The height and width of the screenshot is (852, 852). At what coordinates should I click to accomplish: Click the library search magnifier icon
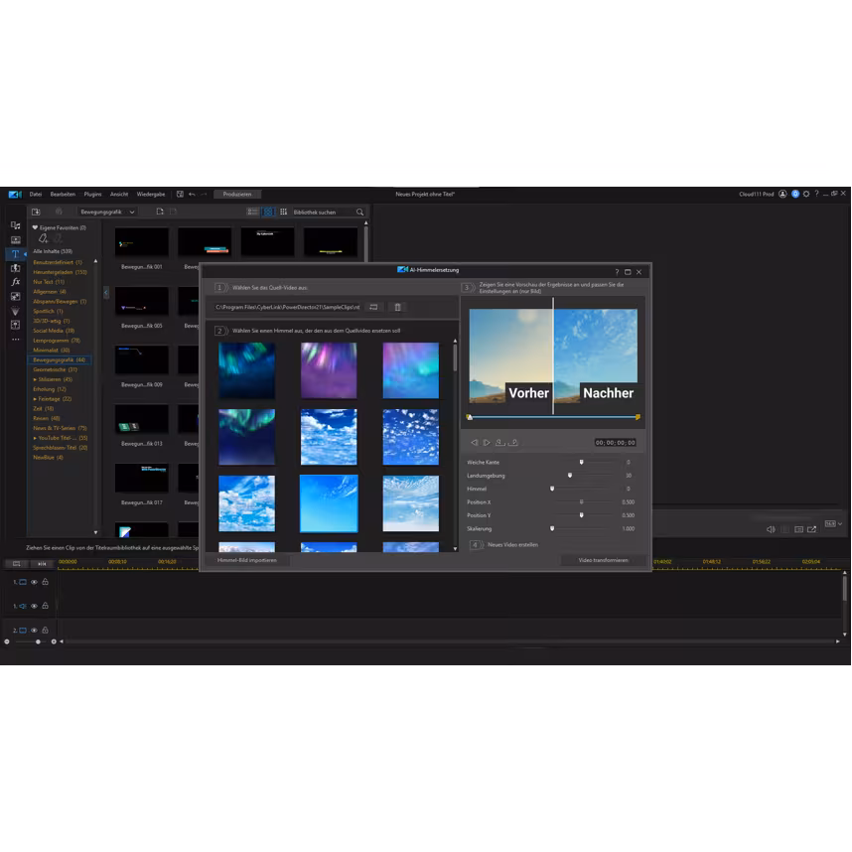click(359, 213)
